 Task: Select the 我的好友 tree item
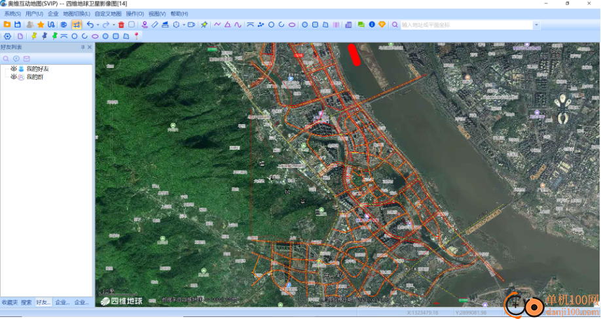[37, 69]
